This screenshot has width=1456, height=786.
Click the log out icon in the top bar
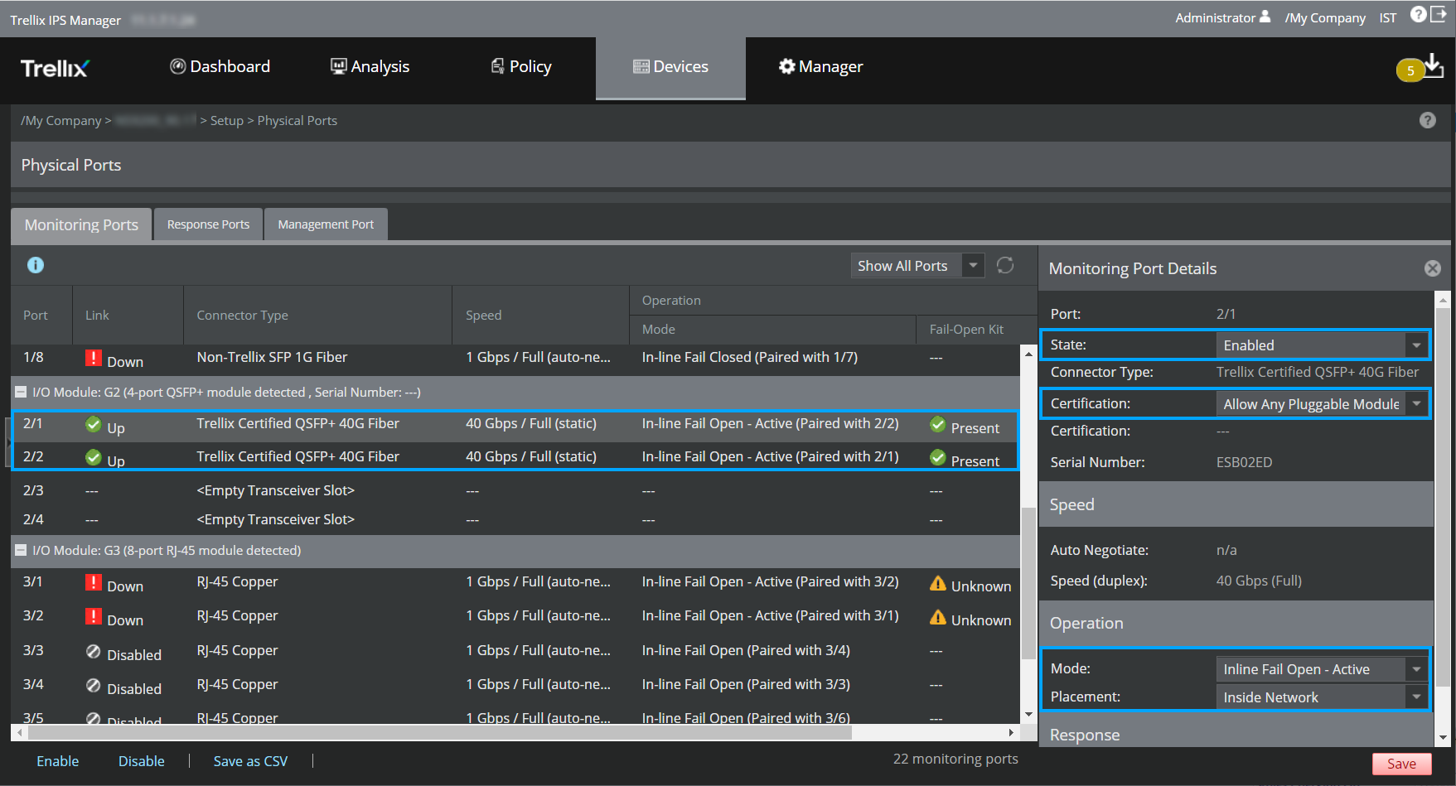point(1439,14)
